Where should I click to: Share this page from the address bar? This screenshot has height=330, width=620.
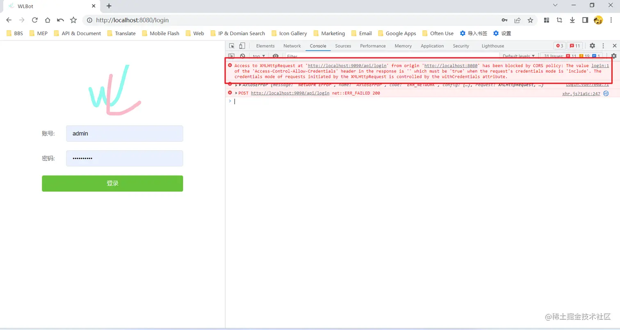[x=517, y=20]
